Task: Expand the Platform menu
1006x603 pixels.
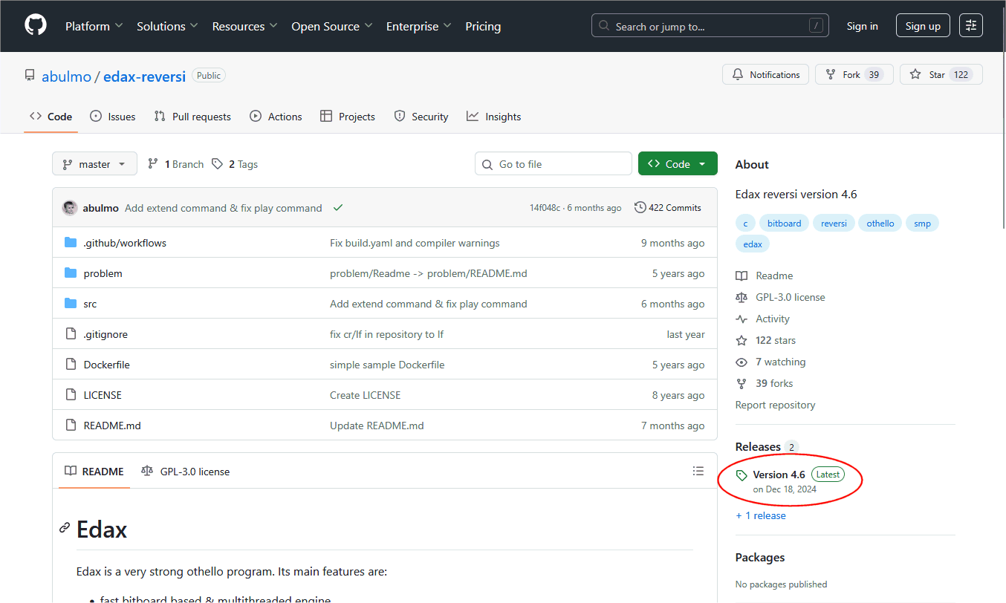Action: coord(94,26)
